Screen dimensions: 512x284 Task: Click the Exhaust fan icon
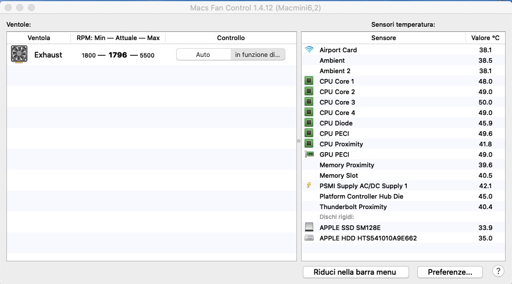click(x=19, y=54)
